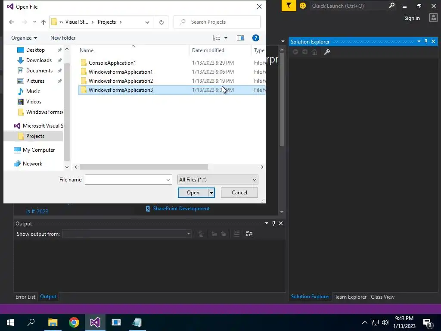Switch to Team Explorer tab
Viewport: 441px width, 331px height.
point(351,297)
